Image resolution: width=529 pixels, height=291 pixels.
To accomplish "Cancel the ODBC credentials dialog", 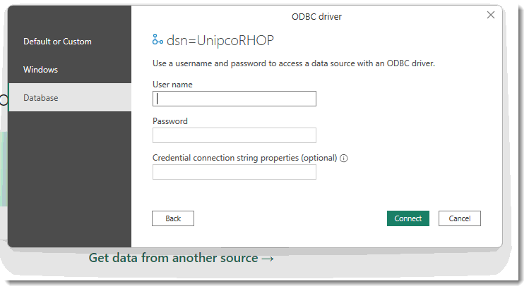I will pyautogui.click(x=459, y=218).
